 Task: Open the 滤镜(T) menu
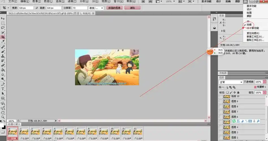tap(68, 1)
